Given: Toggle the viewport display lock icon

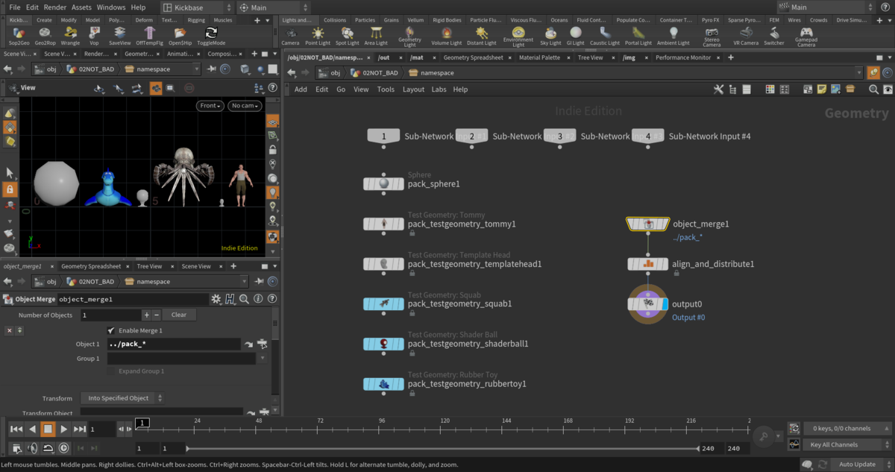Looking at the screenshot, I should (274, 149).
